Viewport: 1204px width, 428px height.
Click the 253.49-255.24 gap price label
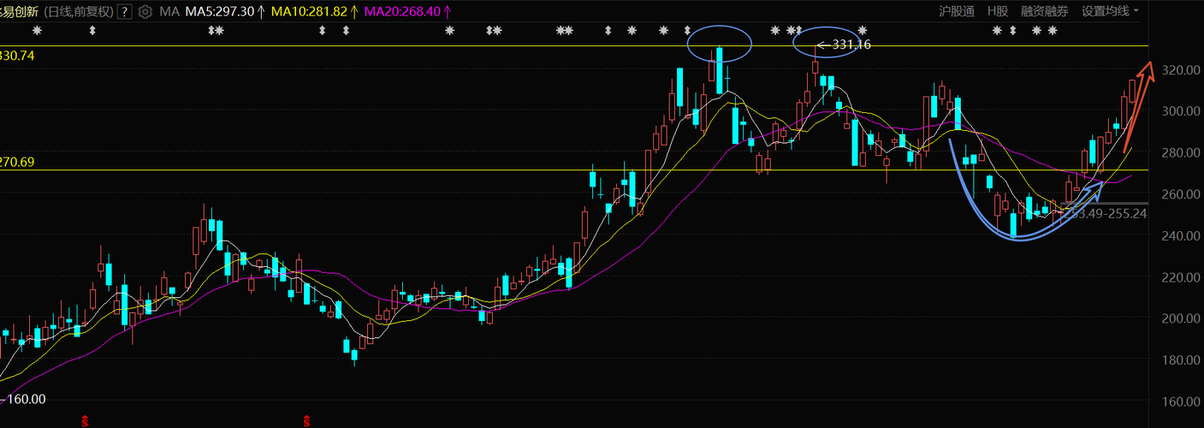coord(1106,213)
